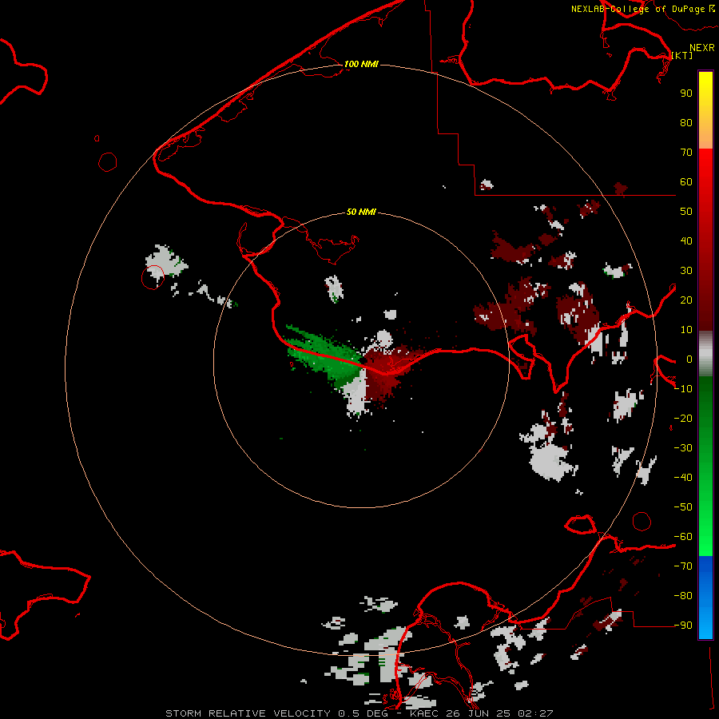Click the -20 value on velocity scale
Image resolution: width=719 pixels, height=719 pixels.
[x=683, y=418]
